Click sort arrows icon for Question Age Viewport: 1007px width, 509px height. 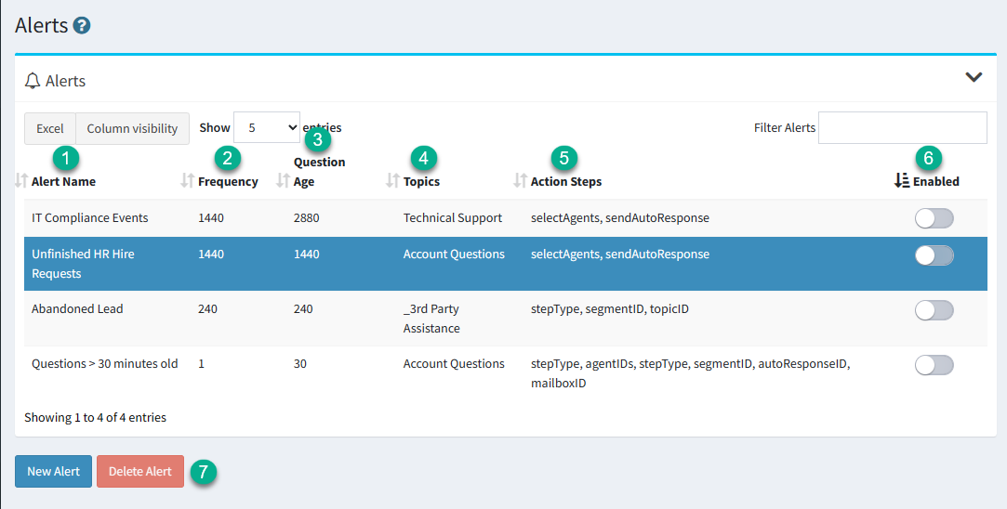click(x=284, y=181)
